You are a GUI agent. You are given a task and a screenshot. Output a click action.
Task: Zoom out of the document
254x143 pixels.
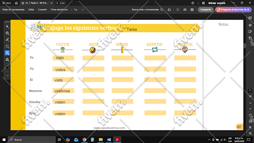[250, 133]
